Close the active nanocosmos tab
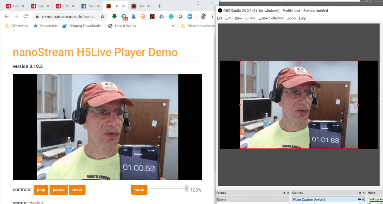Screen dimensions: 383x204 pos(123,6)
